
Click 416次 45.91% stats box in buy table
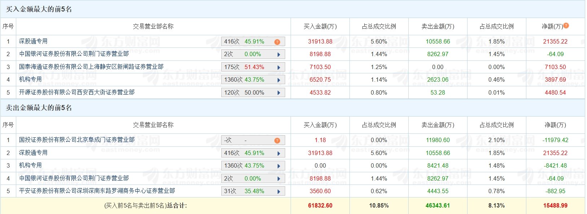[253, 42]
